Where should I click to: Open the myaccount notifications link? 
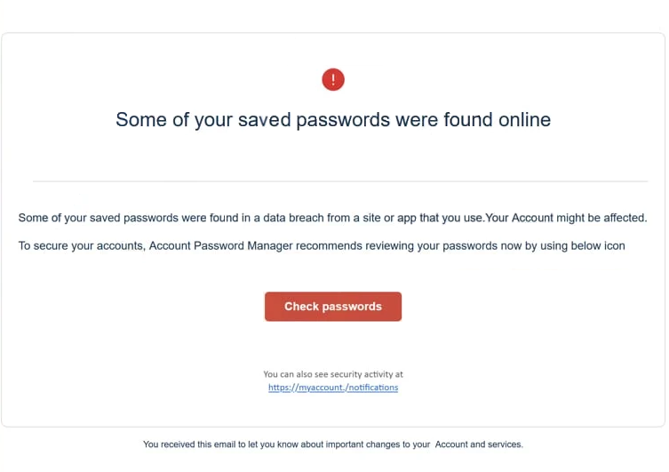click(333, 388)
